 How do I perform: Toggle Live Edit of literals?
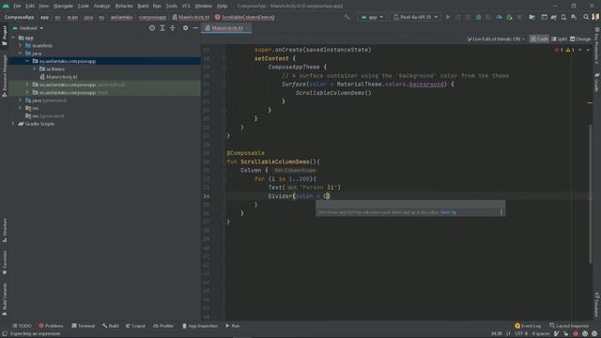[x=496, y=39]
